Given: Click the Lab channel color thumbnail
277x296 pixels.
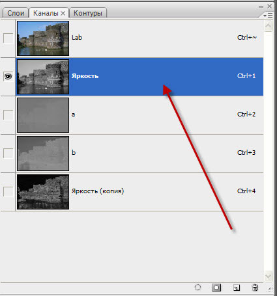Looking at the screenshot, I should tap(43, 38).
